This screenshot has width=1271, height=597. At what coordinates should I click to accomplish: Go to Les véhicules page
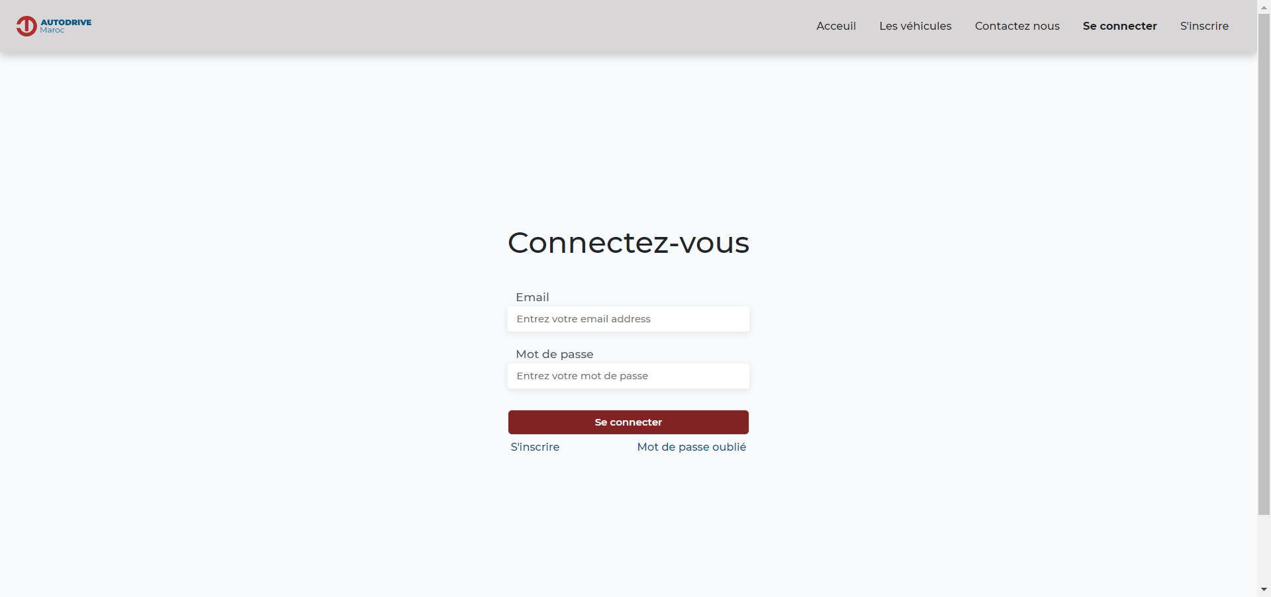pyautogui.click(x=916, y=26)
